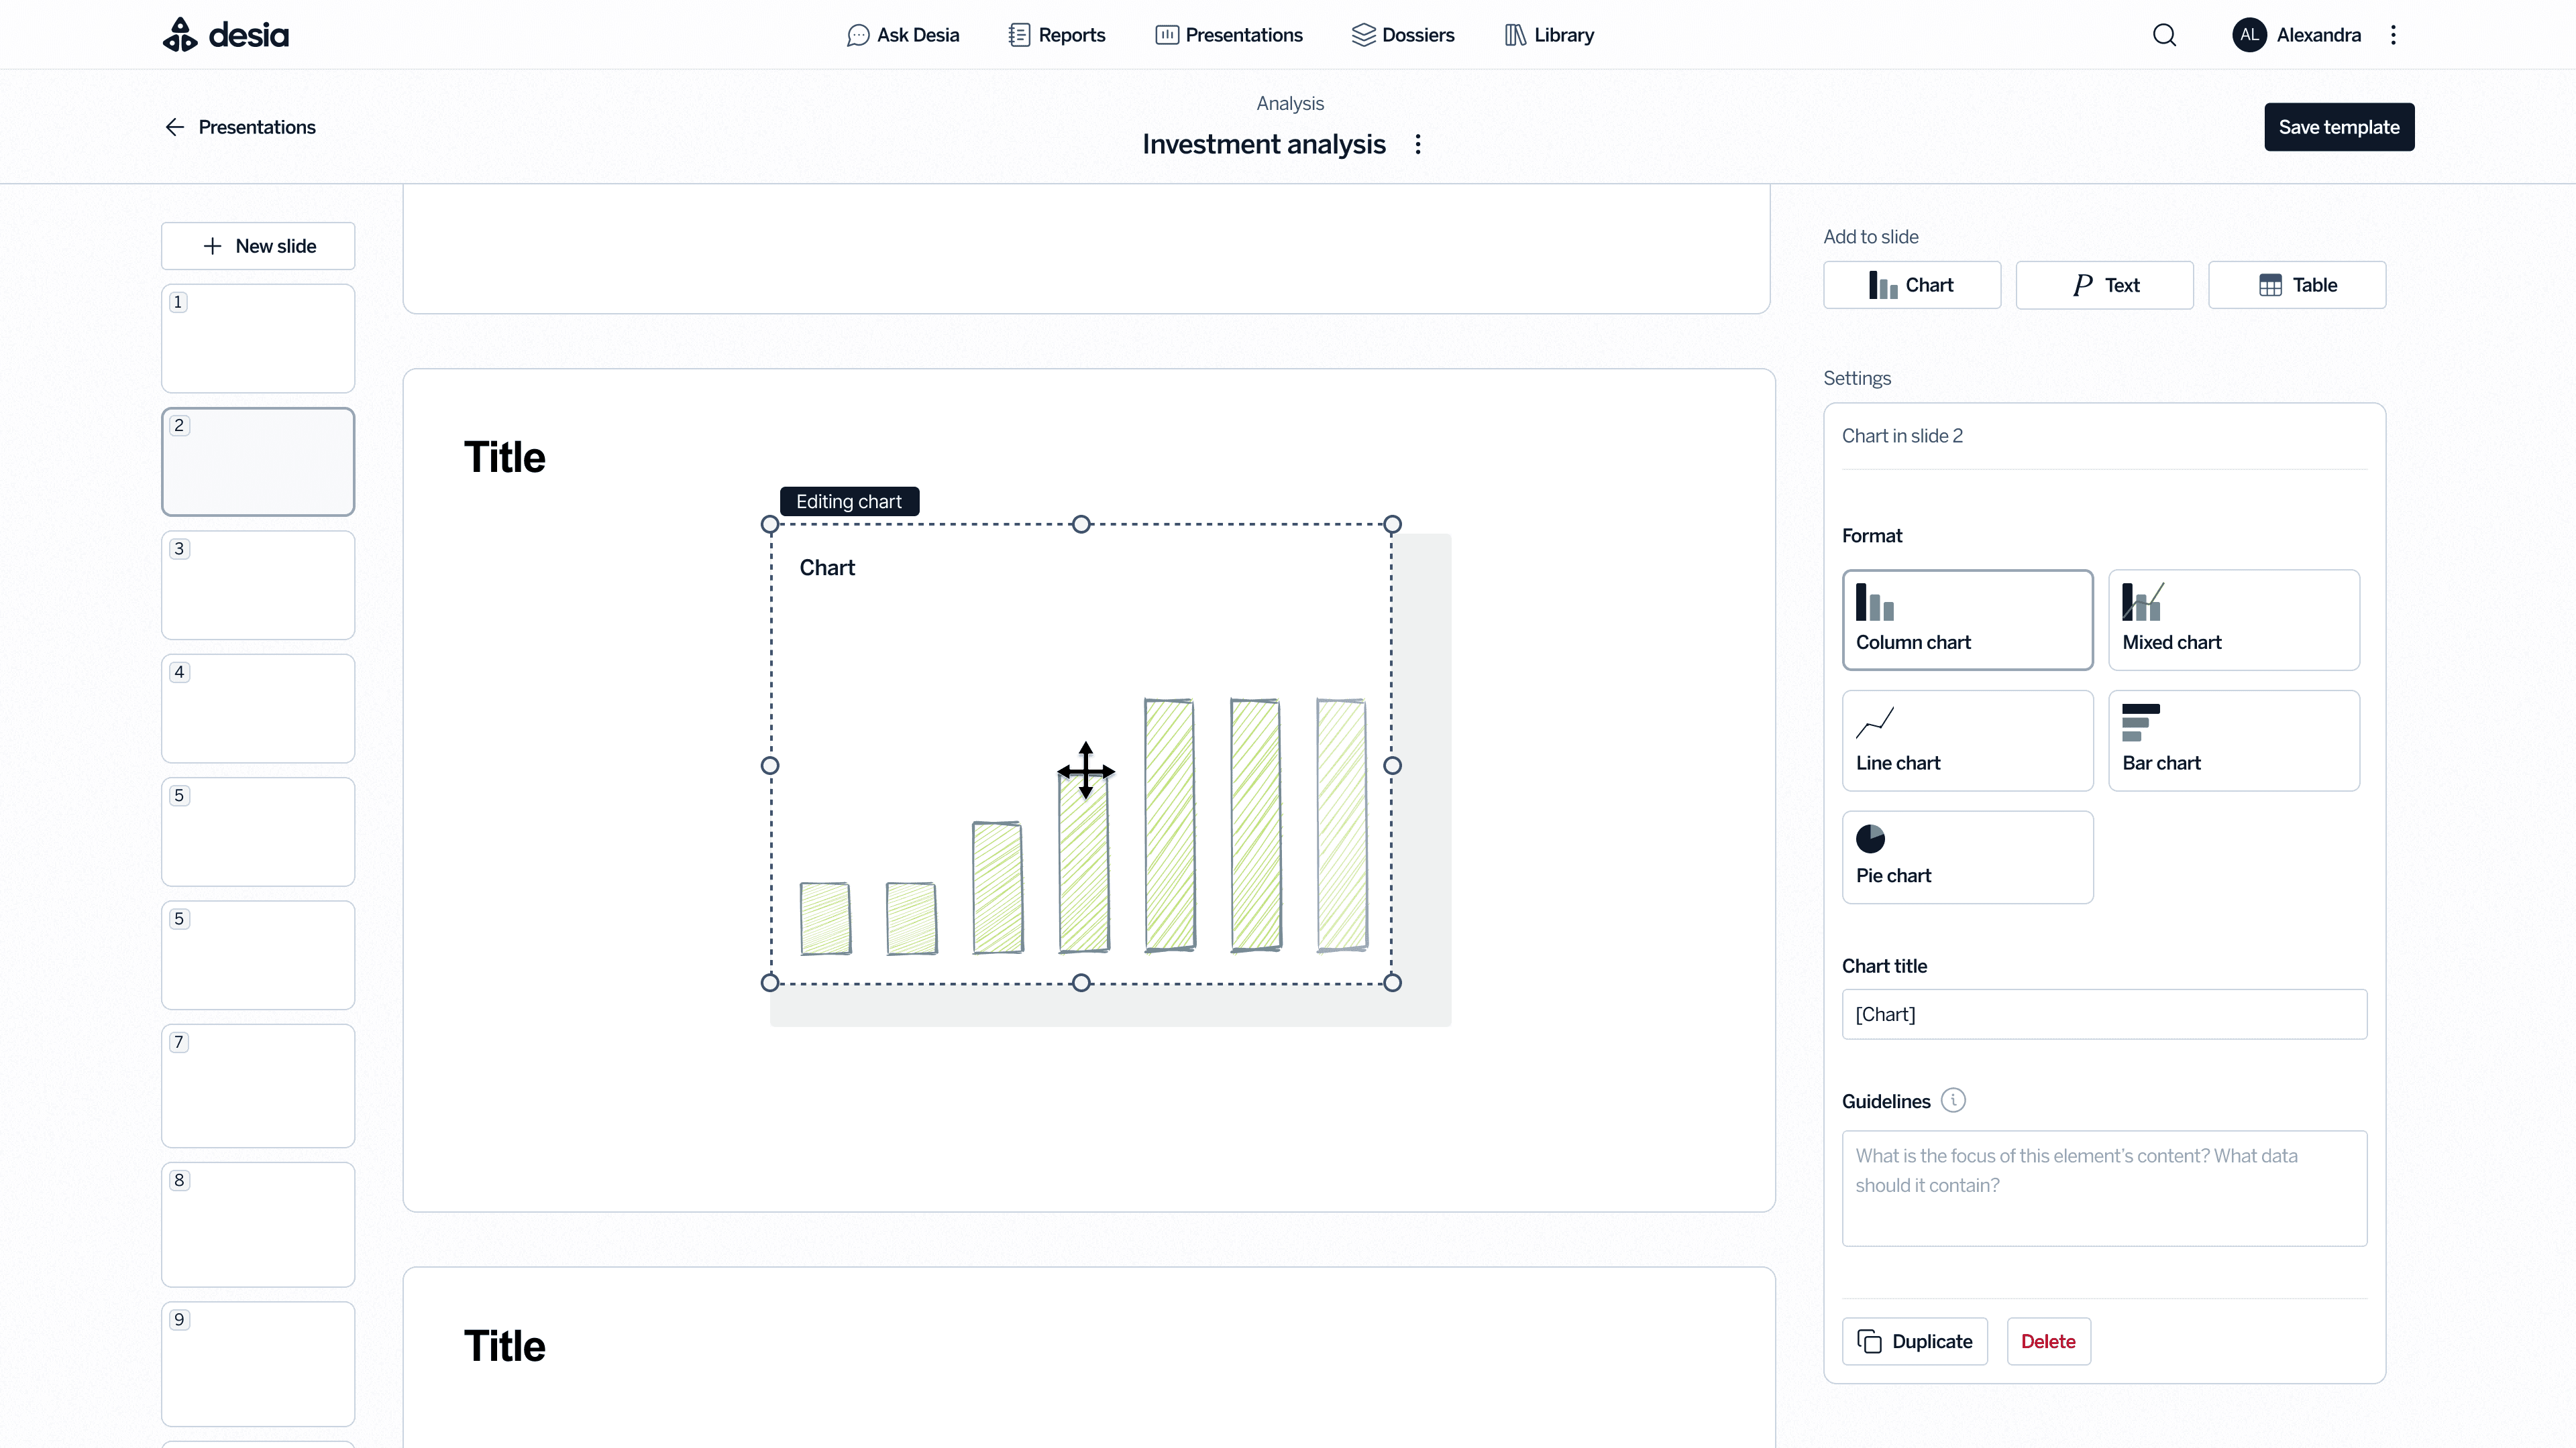Choose the Pie chart format
The height and width of the screenshot is (1448, 2576).
[1967, 857]
